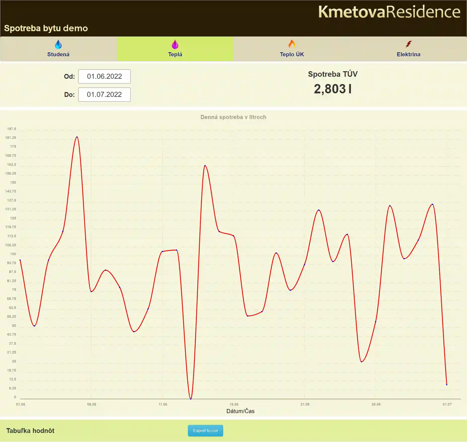Go to the Elektrina tab label

click(408, 54)
